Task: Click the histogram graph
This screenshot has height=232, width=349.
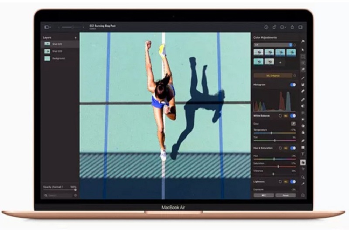Action: pyautogui.click(x=275, y=101)
